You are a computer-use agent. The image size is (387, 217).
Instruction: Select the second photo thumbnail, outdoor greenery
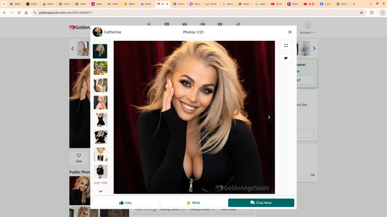[100, 68]
